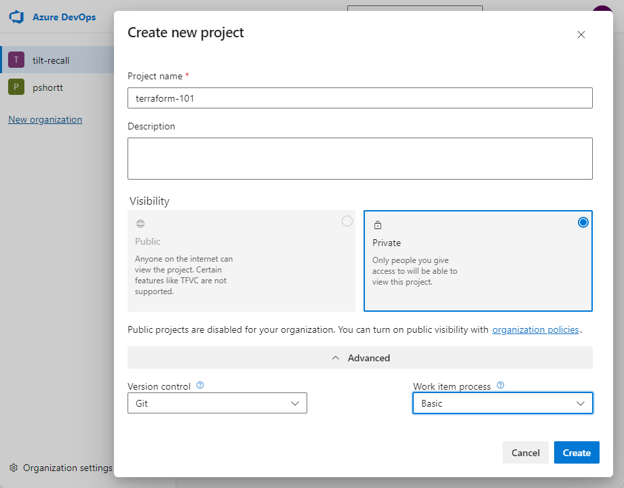Open the organization policies link

(536, 329)
